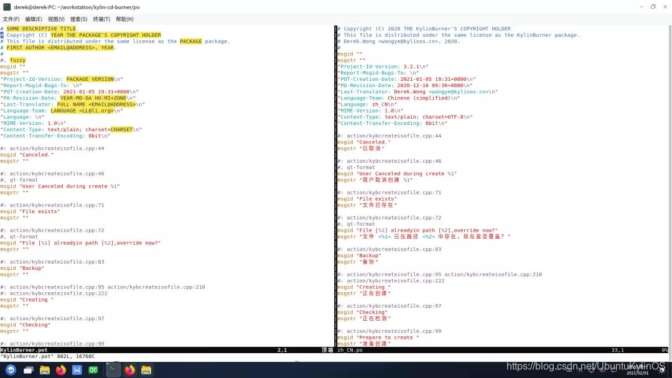The height and width of the screenshot is (378, 672).
Task: Click 'PO-Revision-Date: 2020-12-16' line in zh_CN.po
Action: (405, 86)
